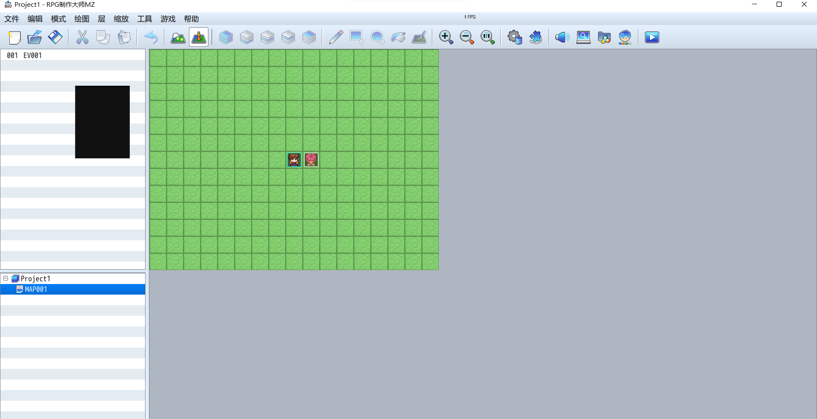The image size is (817, 419).
Task: Click the Copy icon in the toolbar
Action: point(103,37)
